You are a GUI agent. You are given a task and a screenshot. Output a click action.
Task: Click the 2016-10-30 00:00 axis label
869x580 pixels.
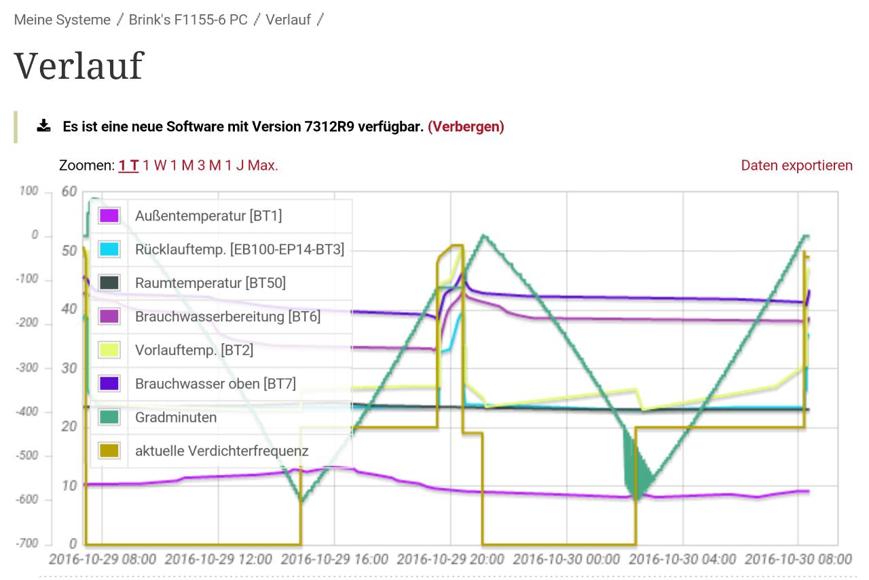point(567,560)
